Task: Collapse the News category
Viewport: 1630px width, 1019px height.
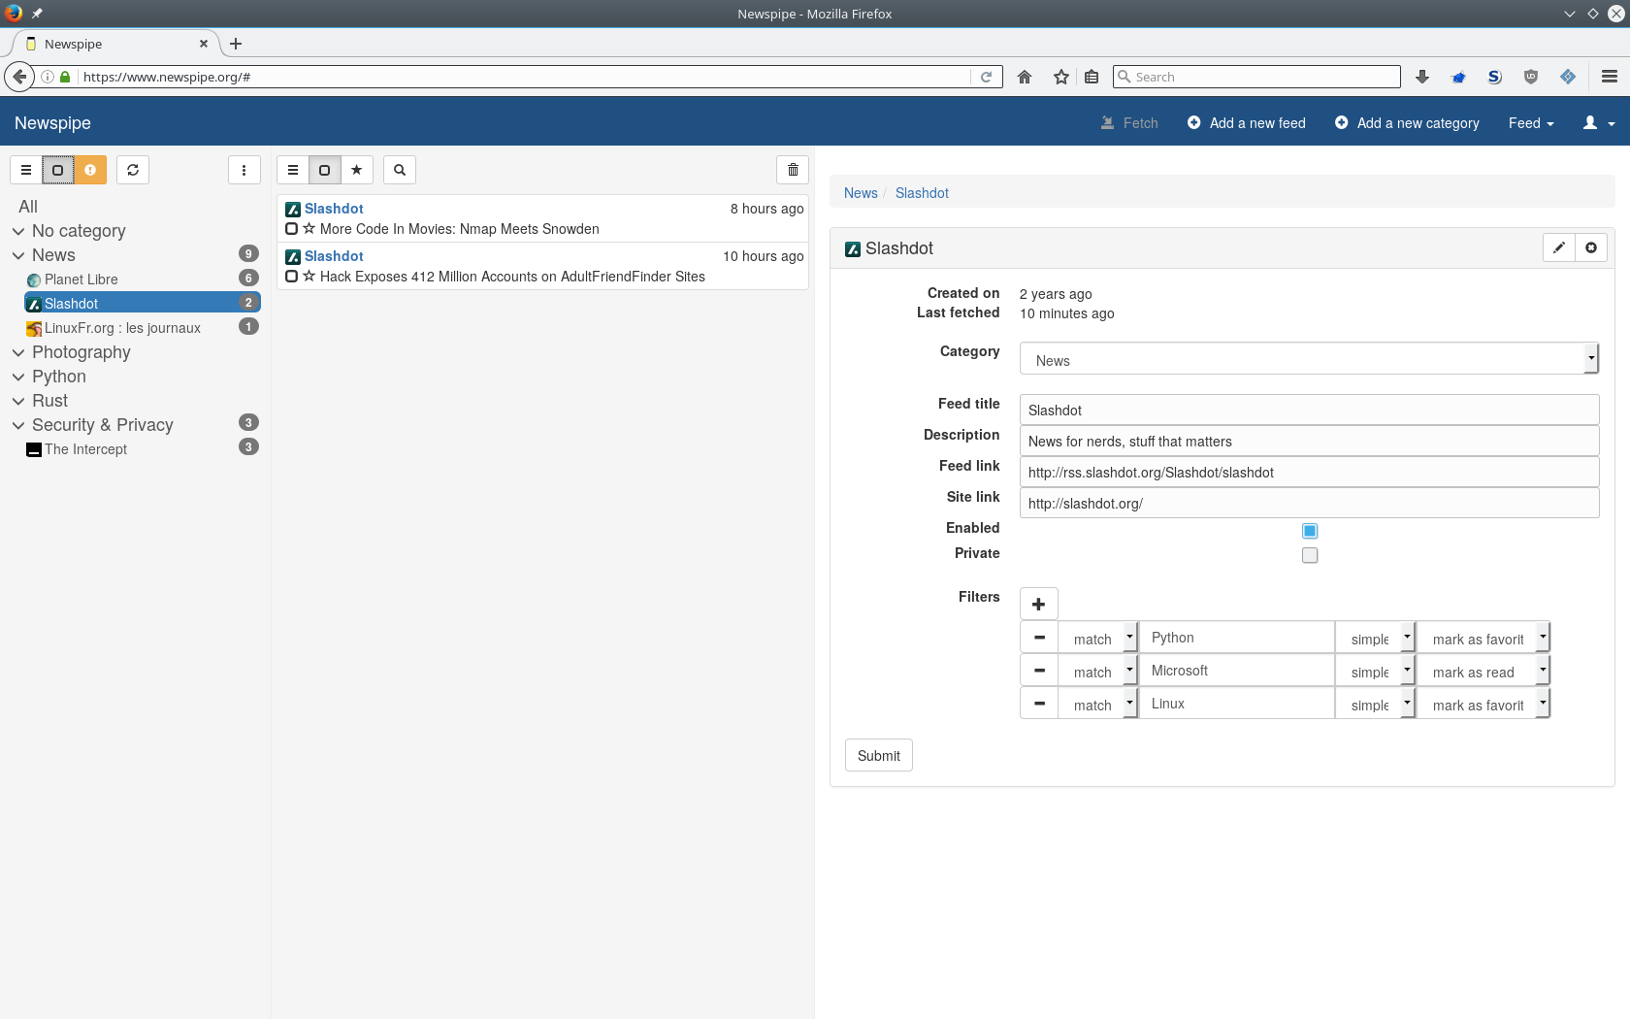Action: tap(18, 255)
